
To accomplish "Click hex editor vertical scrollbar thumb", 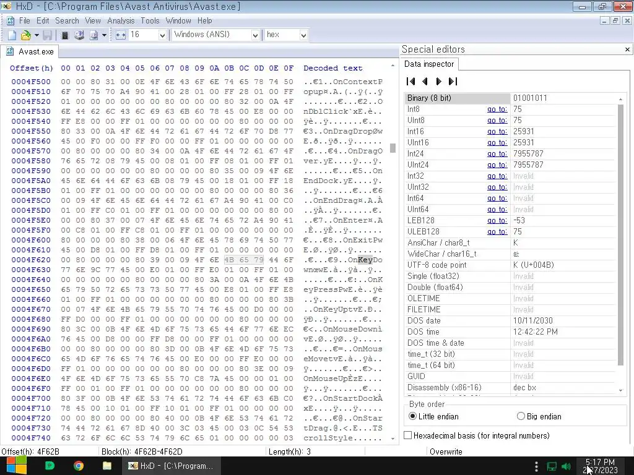I will (392, 148).
